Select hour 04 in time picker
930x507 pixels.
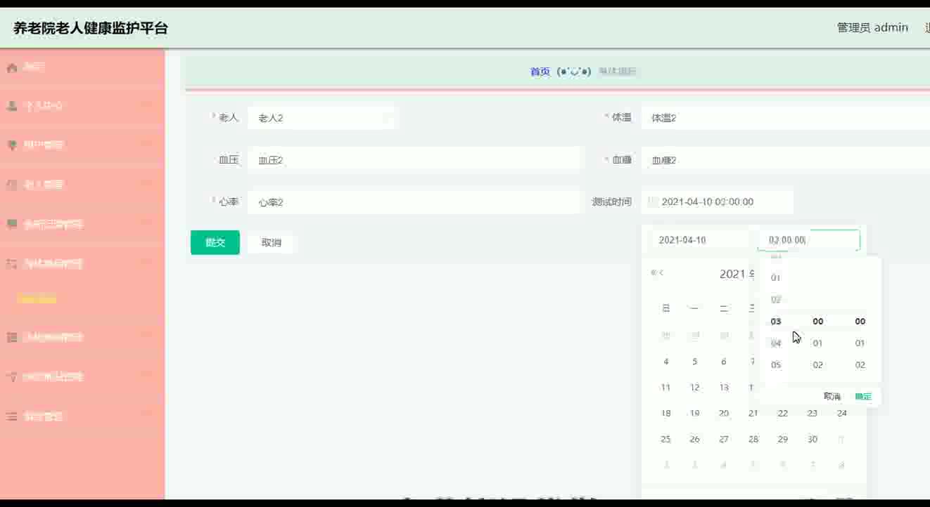776,343
